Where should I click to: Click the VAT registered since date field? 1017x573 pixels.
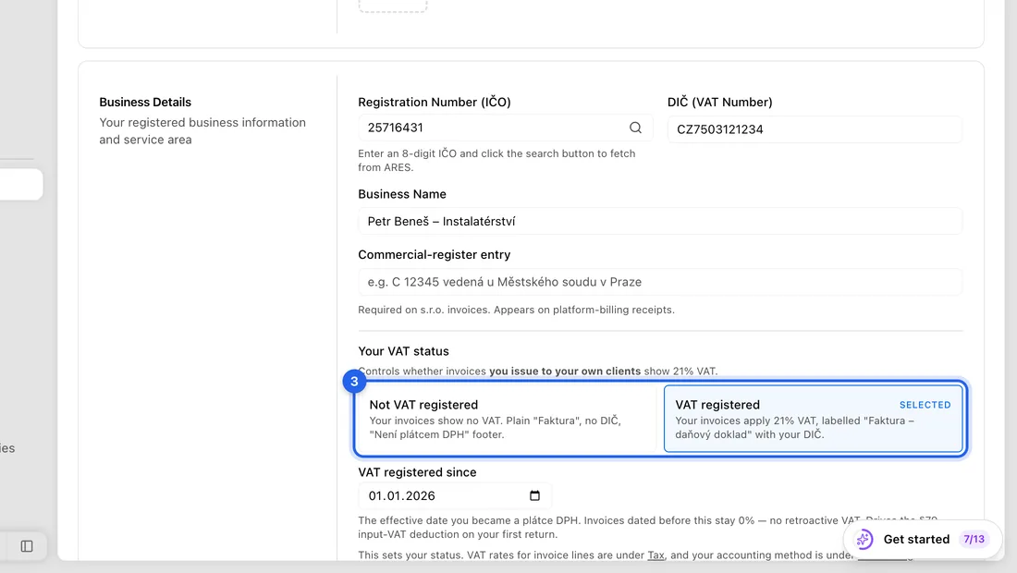tap(455, 496)
